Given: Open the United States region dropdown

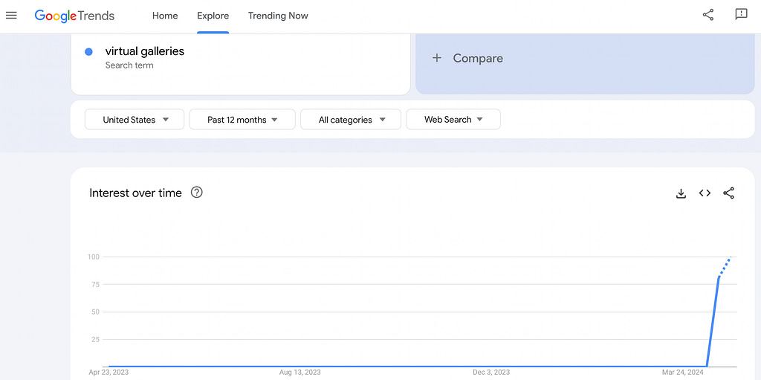Looking at the screenshot, I should [135, 120].
